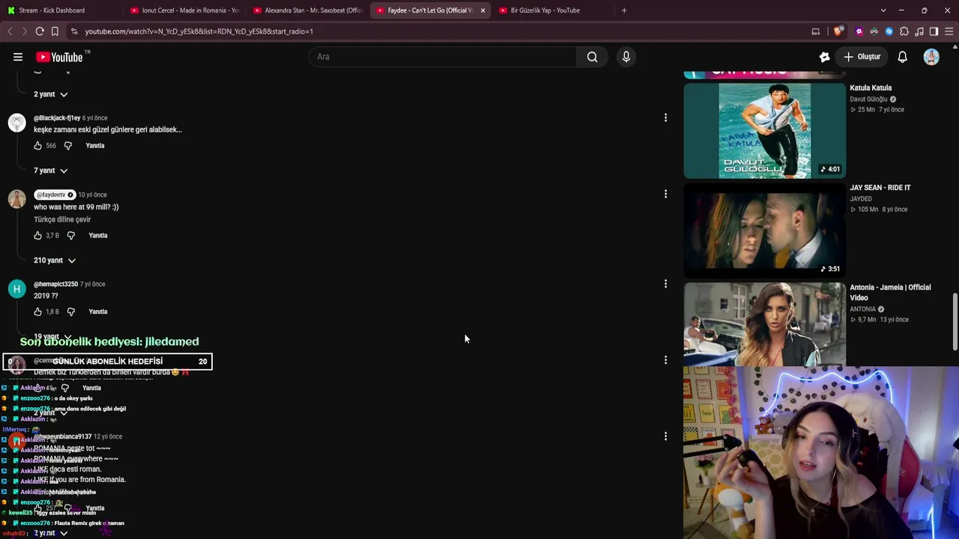Toggle the browser sidebar panel
This screenshot has width=959, height=539.
pos(934,31)
